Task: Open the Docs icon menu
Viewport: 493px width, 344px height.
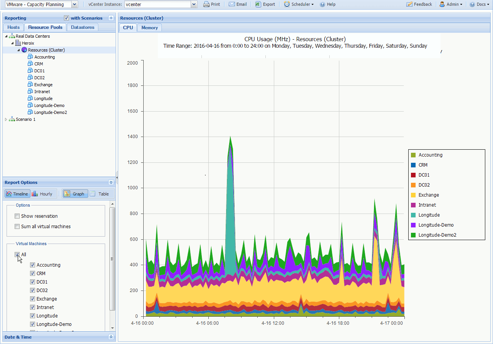Action: [472, 4]
